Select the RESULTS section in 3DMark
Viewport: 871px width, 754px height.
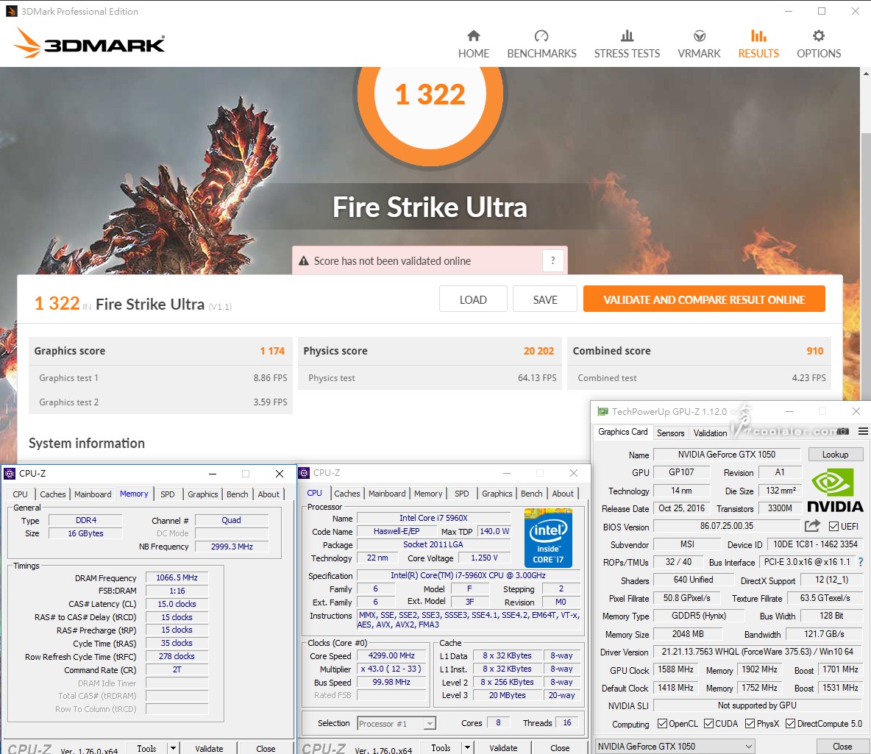pos(758,44)
